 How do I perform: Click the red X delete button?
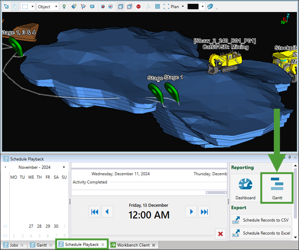pyautogui.click(x=221, y=234)
